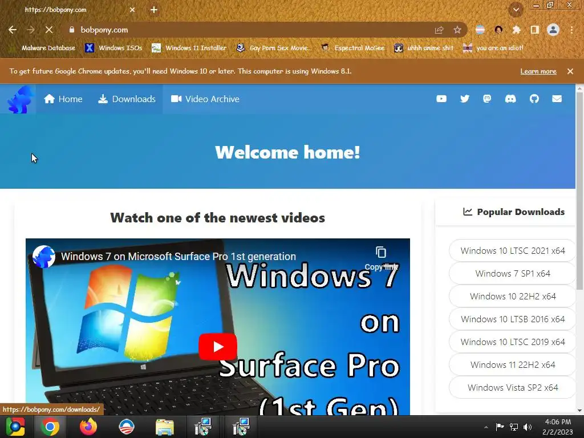This screenshot has height=438, width=584.
Task: Open the tab search dropdown arrow
Action: (x=516, y=10)
